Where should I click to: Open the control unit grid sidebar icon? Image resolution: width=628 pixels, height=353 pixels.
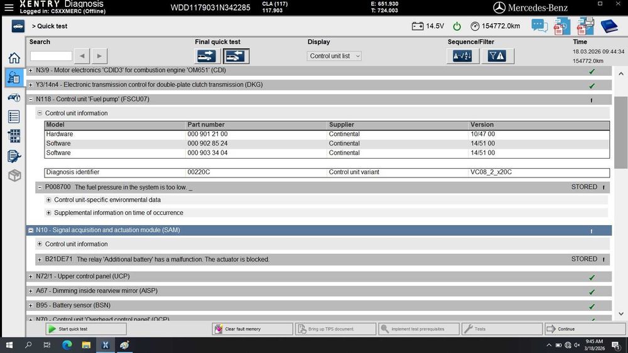pos(14,136)
